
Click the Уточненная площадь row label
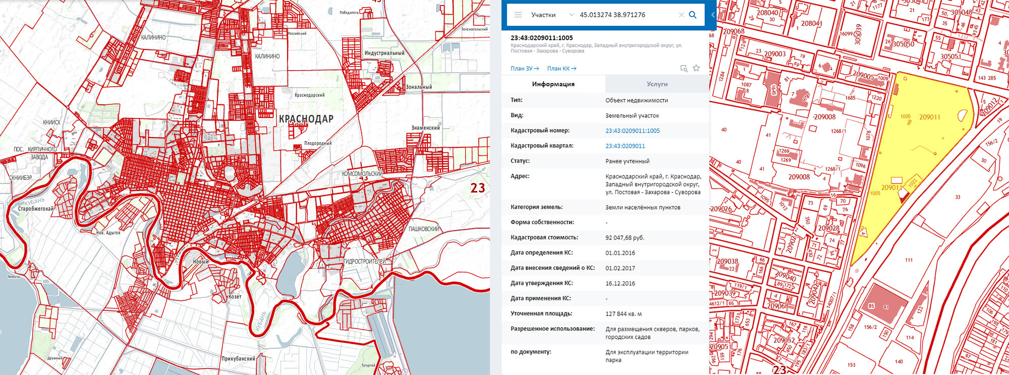pos(541,314)
